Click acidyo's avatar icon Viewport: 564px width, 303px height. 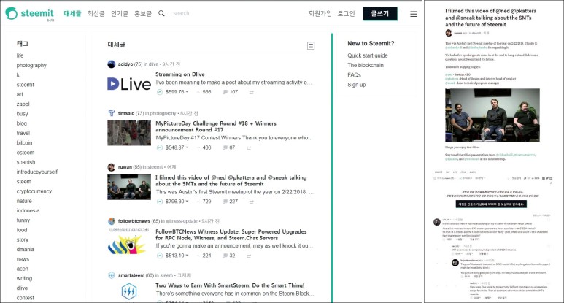112,64
